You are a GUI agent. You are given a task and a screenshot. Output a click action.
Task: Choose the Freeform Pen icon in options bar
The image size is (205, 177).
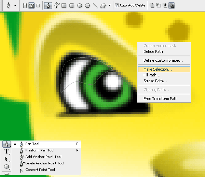(x=56, y=5)
